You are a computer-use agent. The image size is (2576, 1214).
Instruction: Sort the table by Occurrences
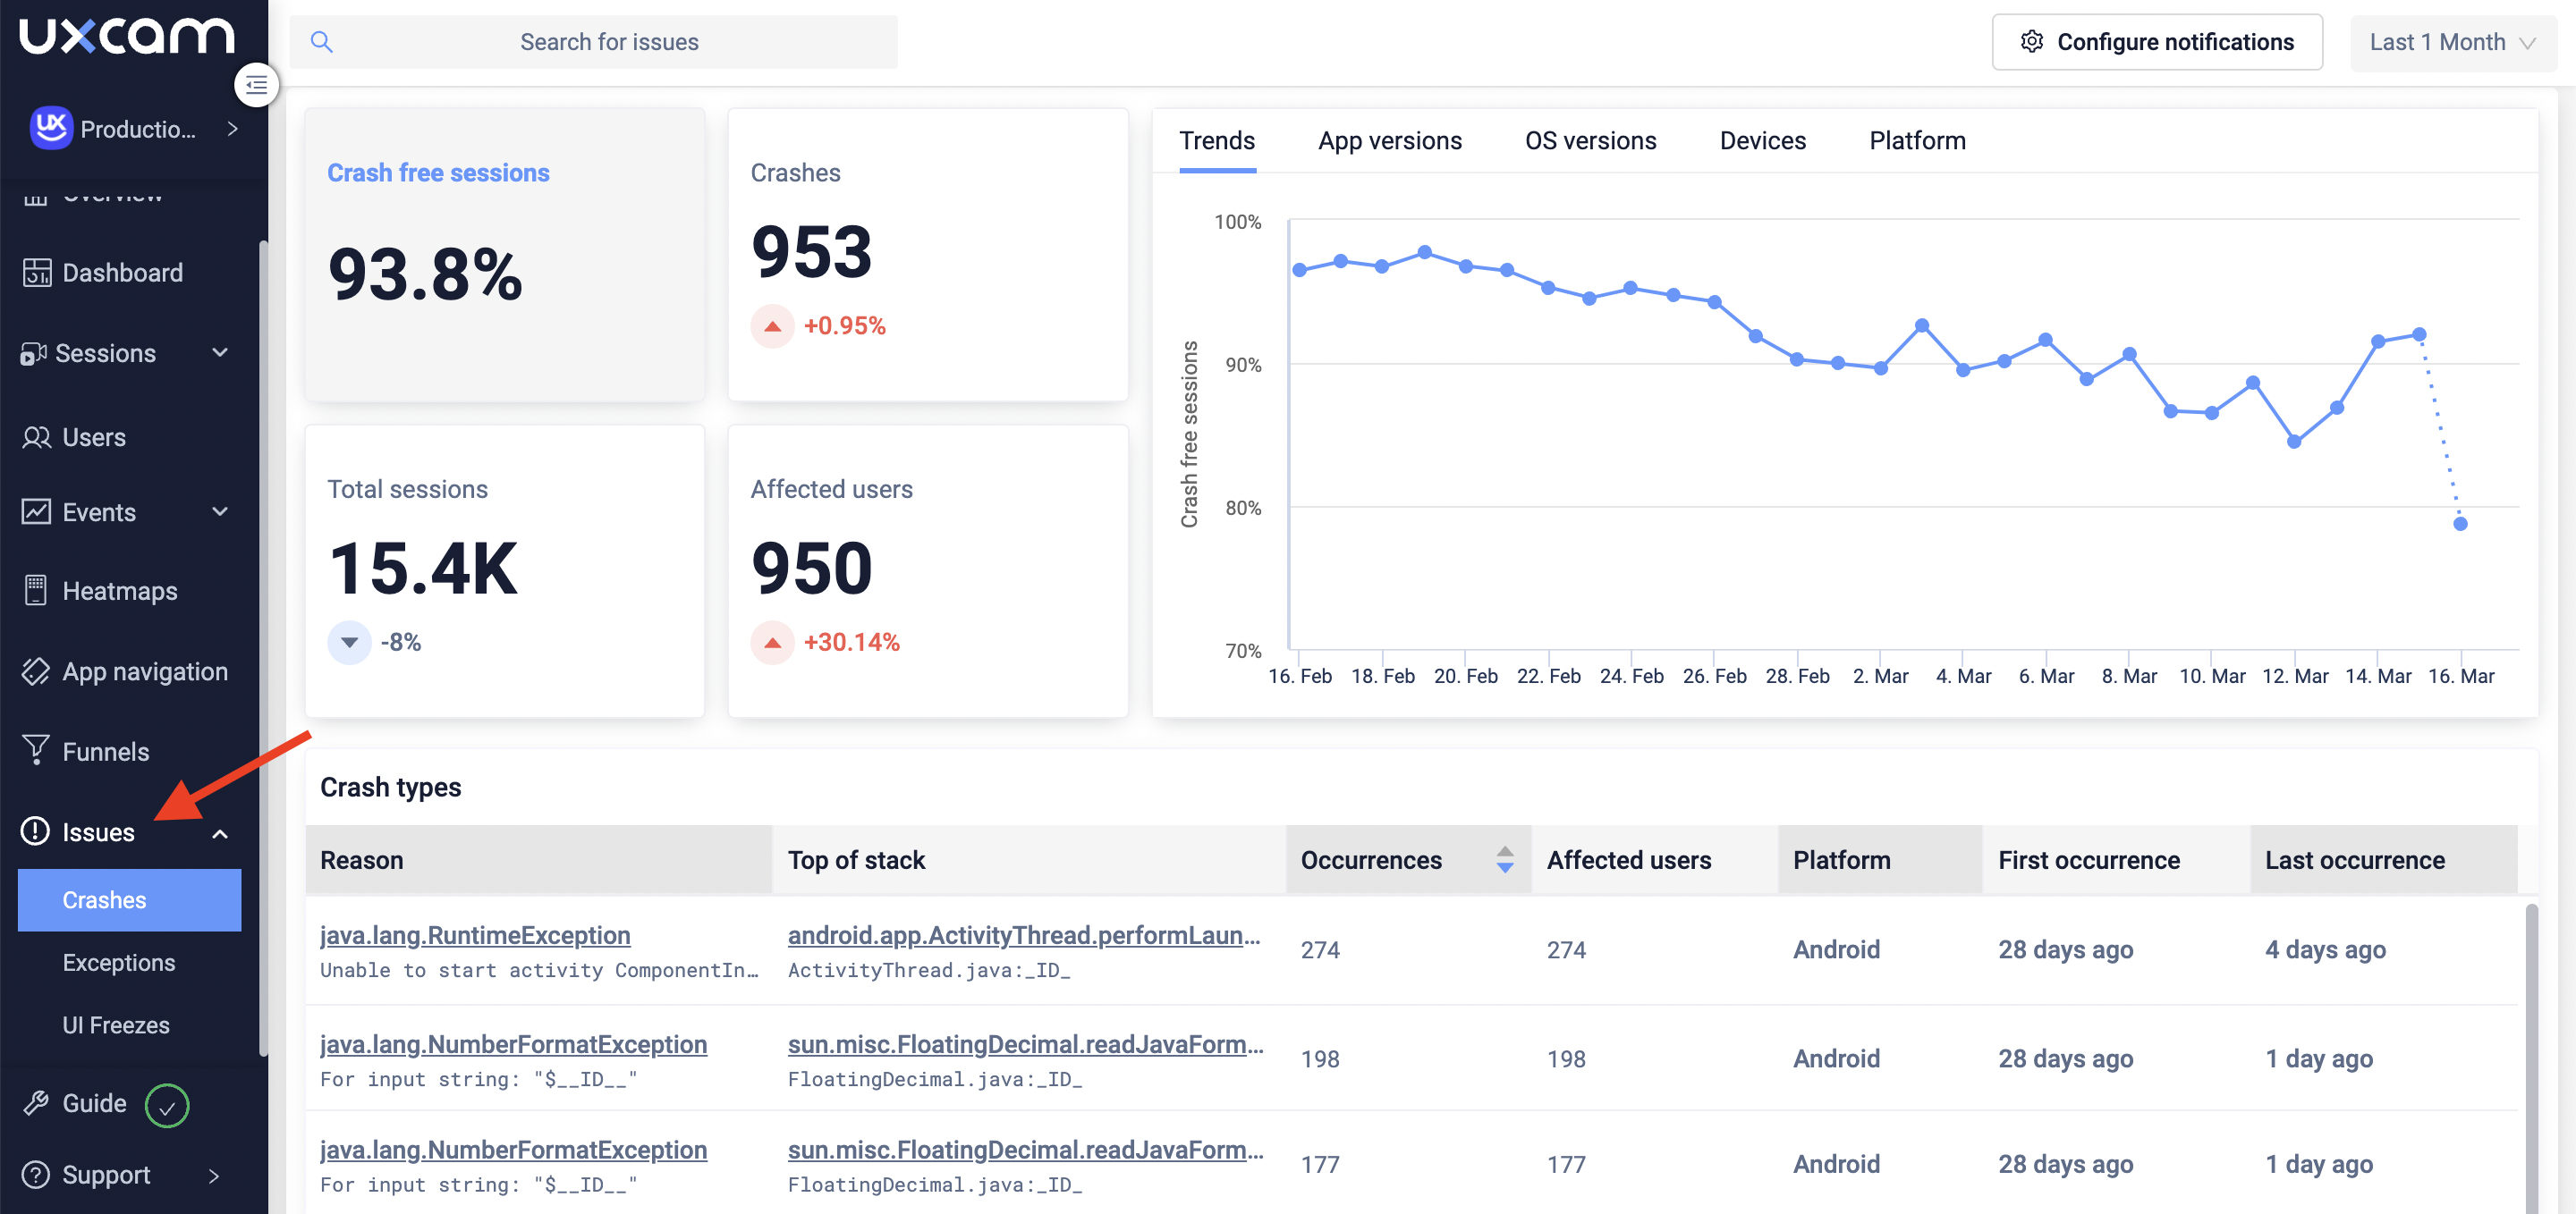pos(1504,859)
